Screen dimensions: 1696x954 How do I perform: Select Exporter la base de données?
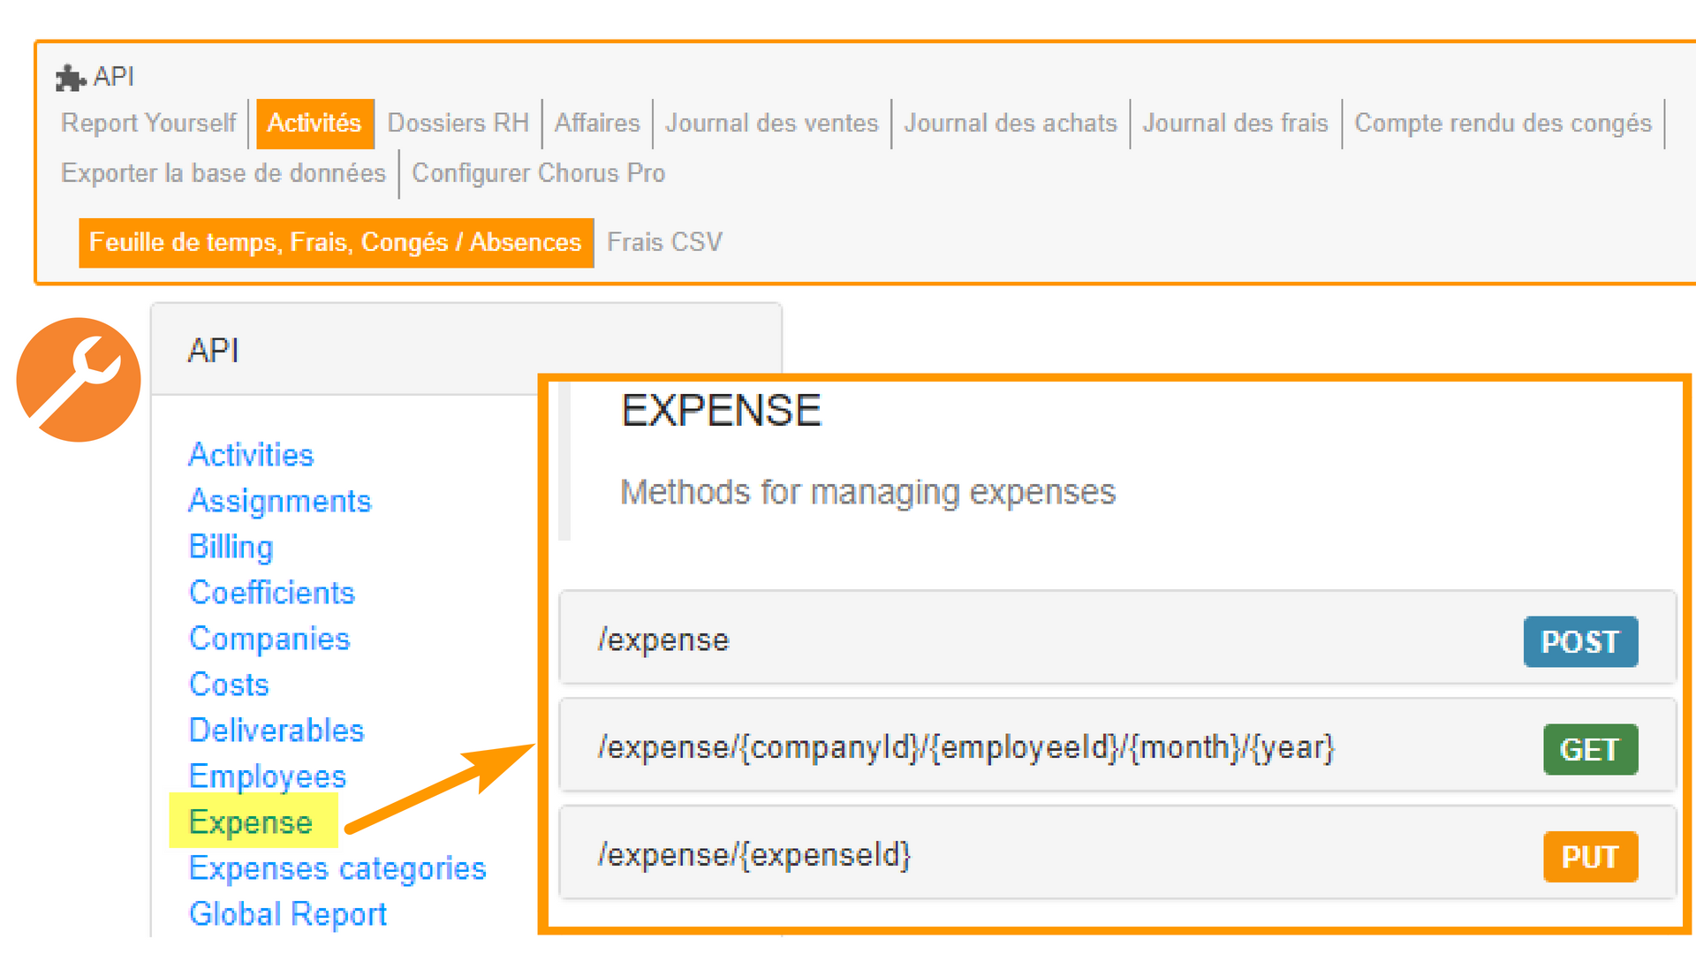[223, 174]
